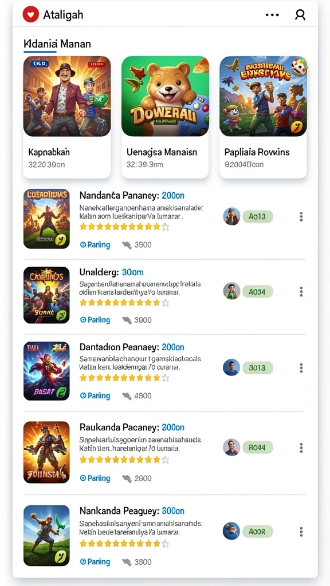Click the avatar next to A013 badge
The height and width of the screenshot is (586, 330).
pos(231,216)
